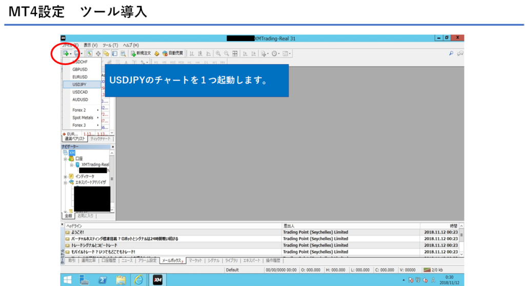525x286 pixels.
Task: Switch to the ティックチャート tab
Action: tap(100, 139)
